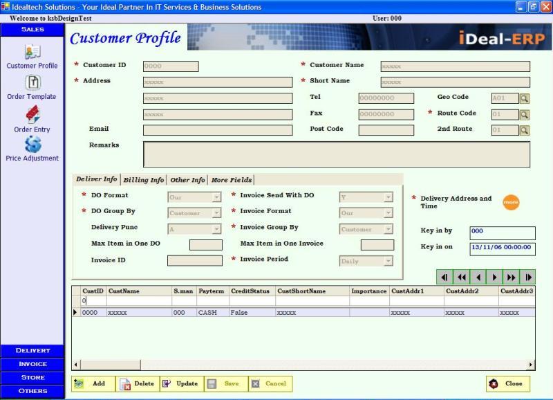
Task: Click the orange more button for Delivery Address
Action: coord(511,202)
